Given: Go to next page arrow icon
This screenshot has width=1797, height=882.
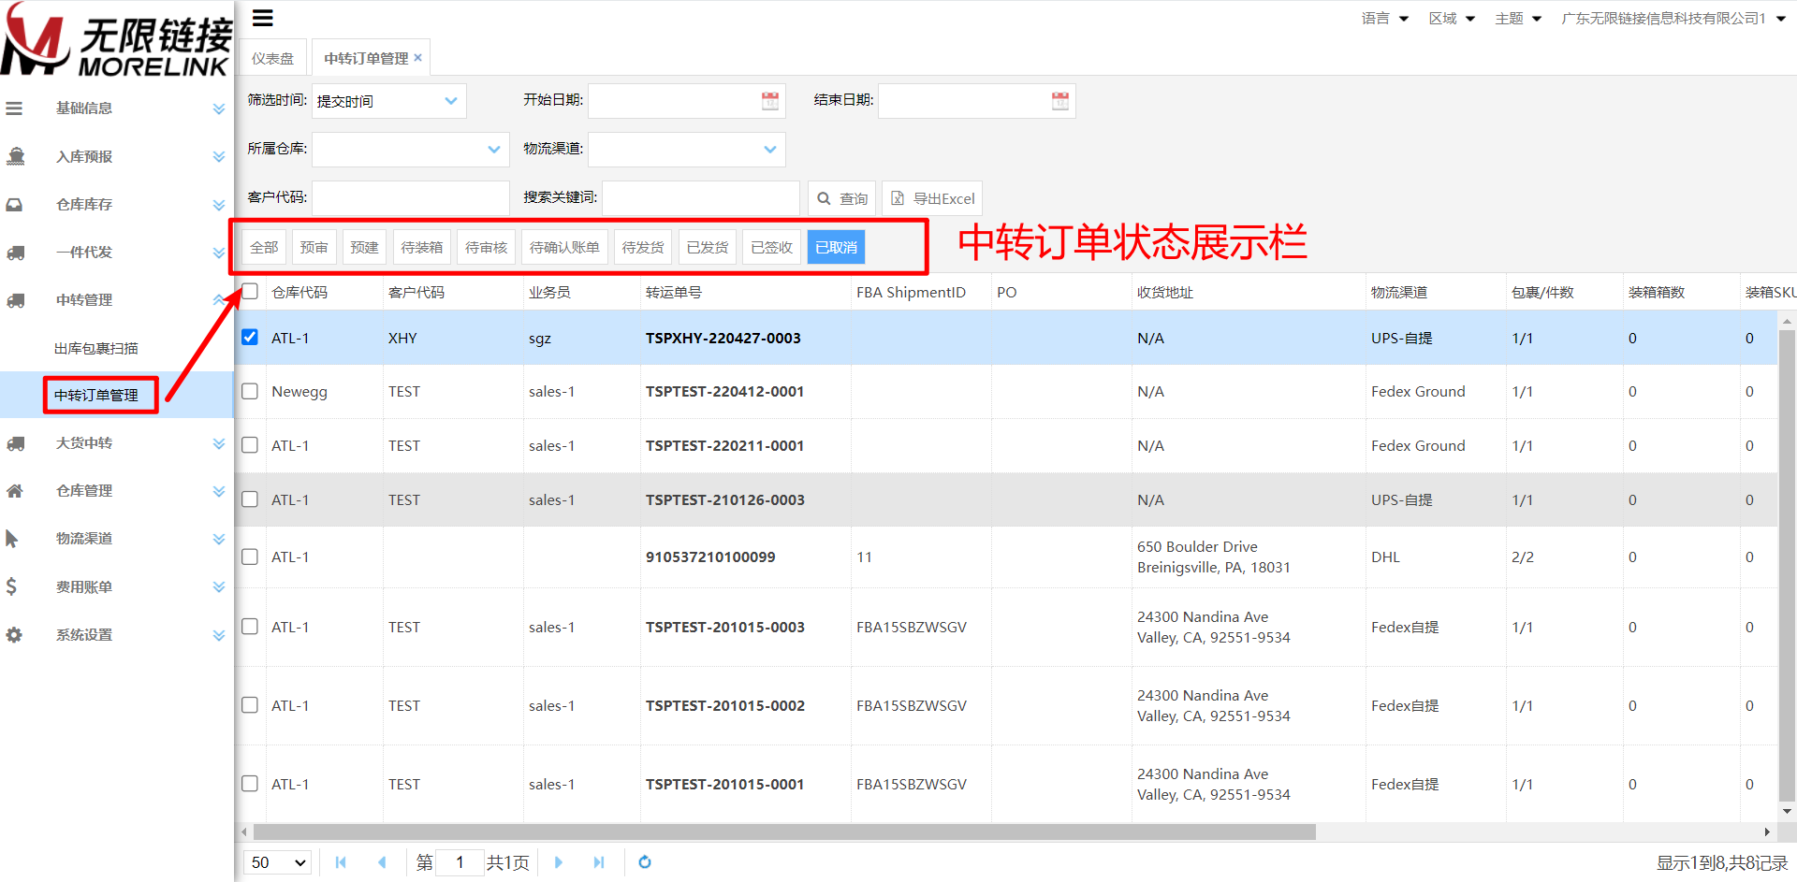Looking at the screenshot, I should pos(559,862).
